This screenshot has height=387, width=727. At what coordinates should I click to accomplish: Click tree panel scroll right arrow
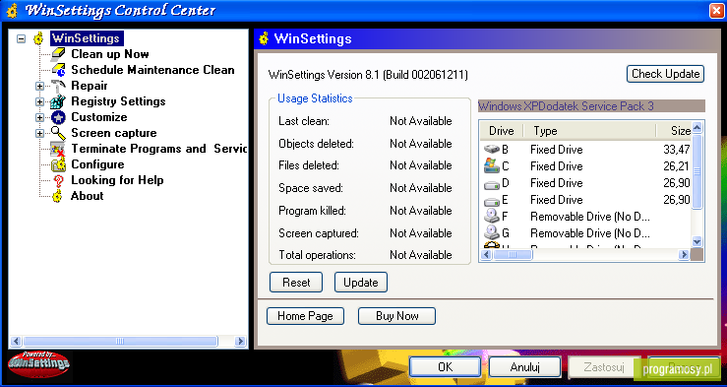(240, 342)
